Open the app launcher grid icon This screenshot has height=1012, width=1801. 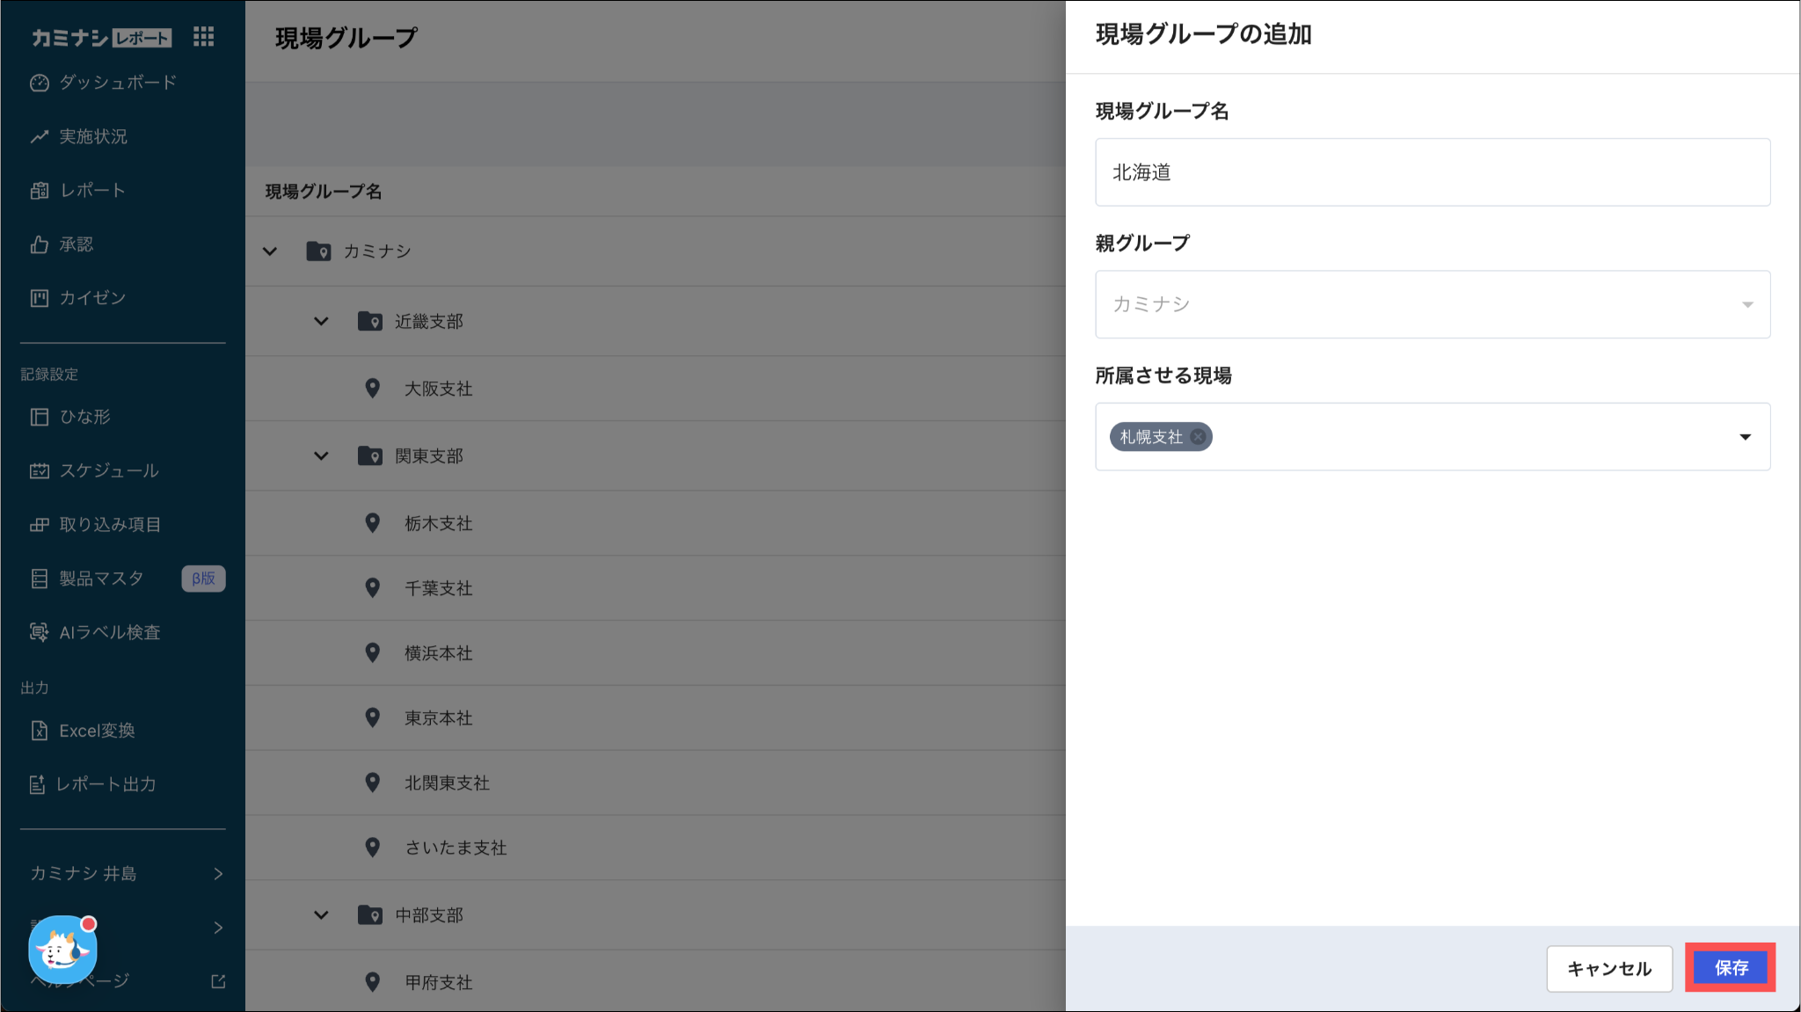(203, 37)
